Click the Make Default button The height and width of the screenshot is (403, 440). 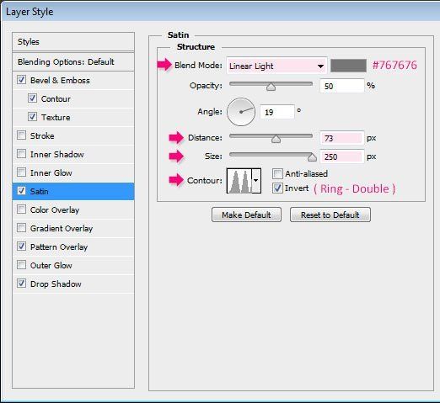(246, 215)
